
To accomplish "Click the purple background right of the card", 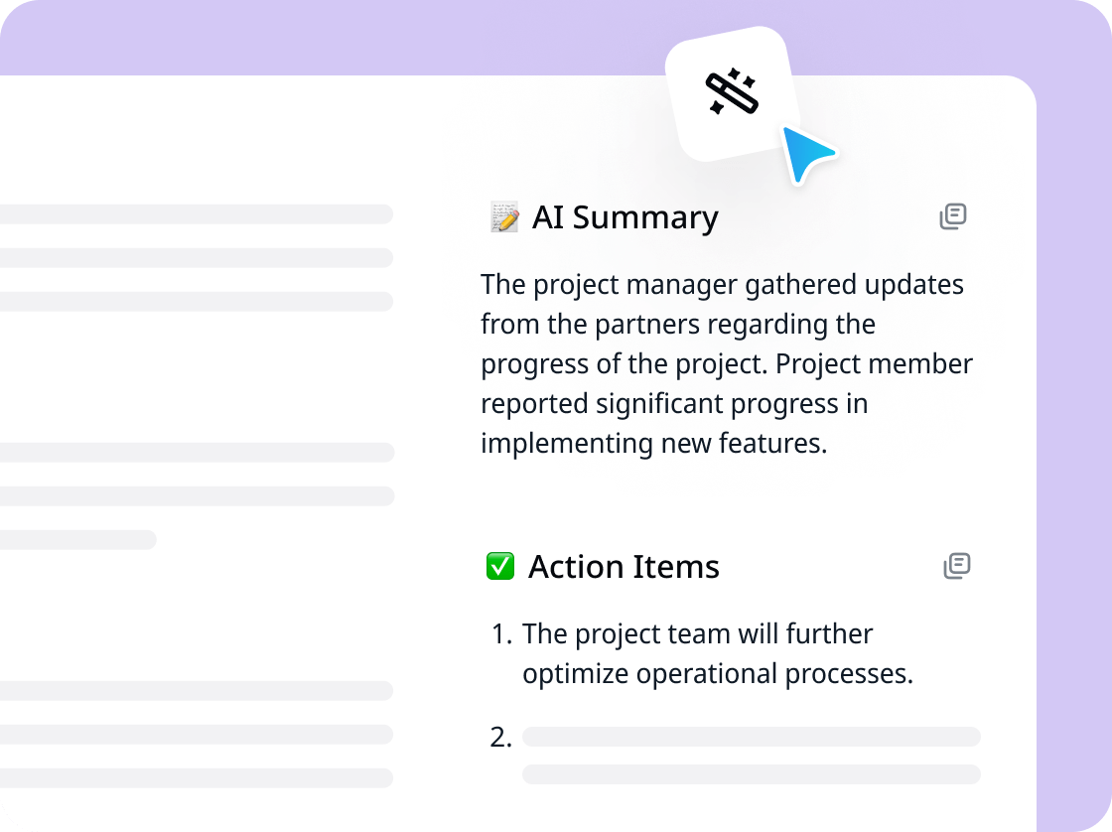I will (1074, 447).
